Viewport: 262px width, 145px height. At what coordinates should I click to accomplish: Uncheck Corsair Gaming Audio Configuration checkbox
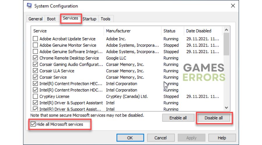coord(35,64)
